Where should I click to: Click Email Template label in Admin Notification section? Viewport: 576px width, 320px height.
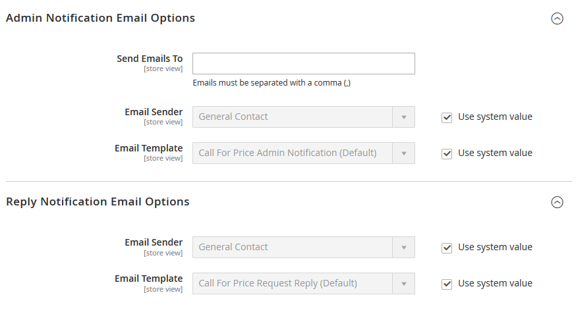148,148
